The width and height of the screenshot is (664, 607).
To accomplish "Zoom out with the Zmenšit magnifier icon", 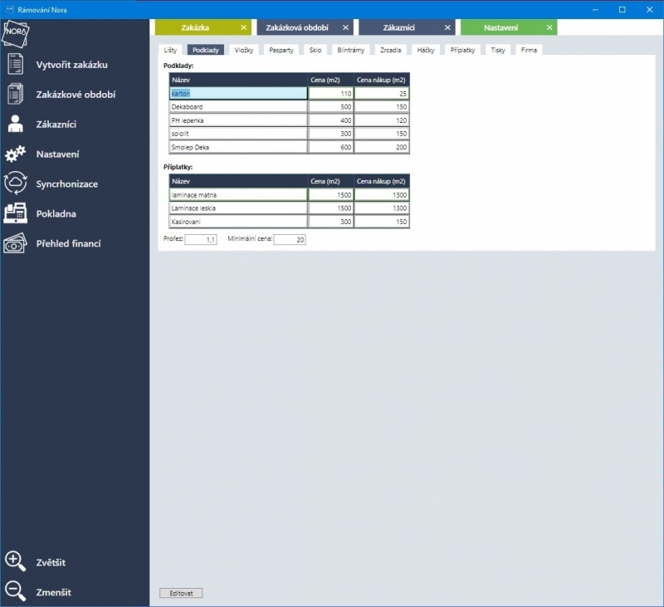I will (16, 592).
